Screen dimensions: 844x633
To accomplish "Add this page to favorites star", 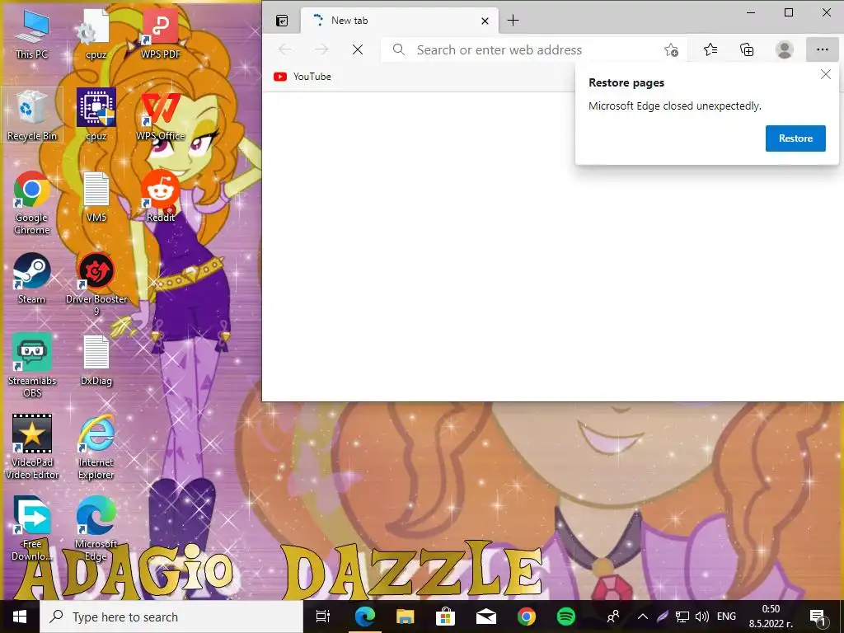I will tap(671, 50).
